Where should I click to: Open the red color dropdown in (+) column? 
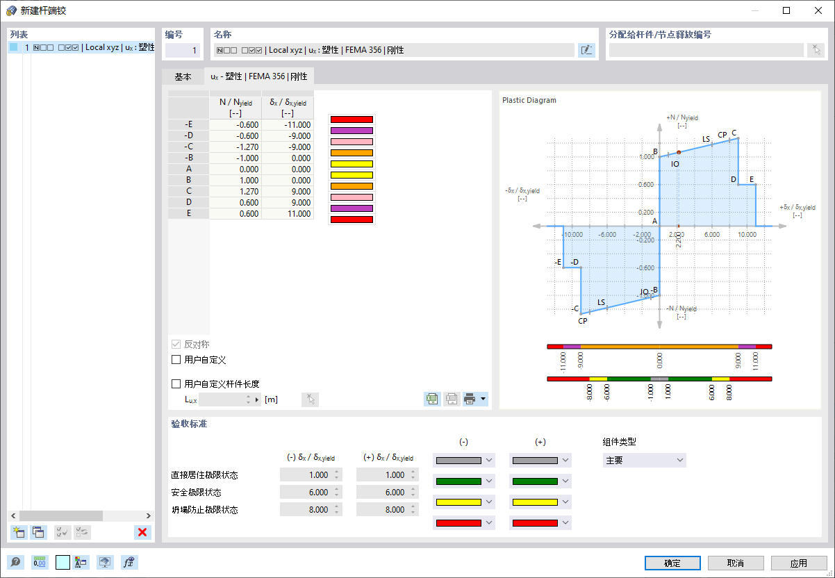(540, 522)
